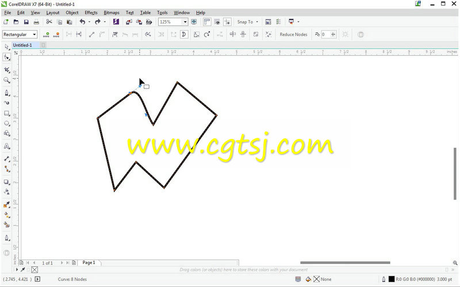The width and height of the screenshot is (460, 287).
Task: Save the document with floppy icon
Action: (26, 22)
